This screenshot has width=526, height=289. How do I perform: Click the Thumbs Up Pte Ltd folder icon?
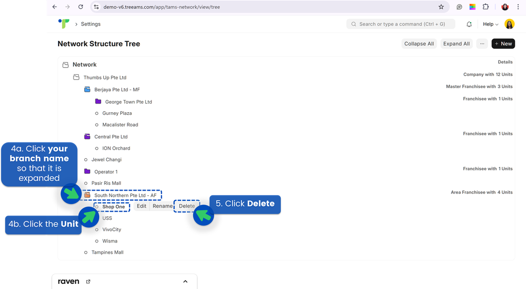(x=77, y=77)
